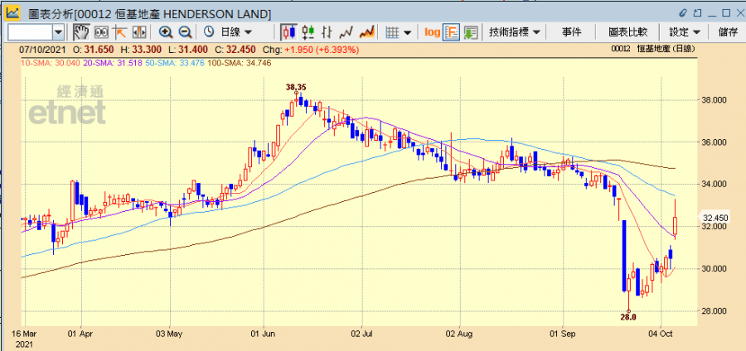Select the trend line drawing tool

tap(119, 31)
